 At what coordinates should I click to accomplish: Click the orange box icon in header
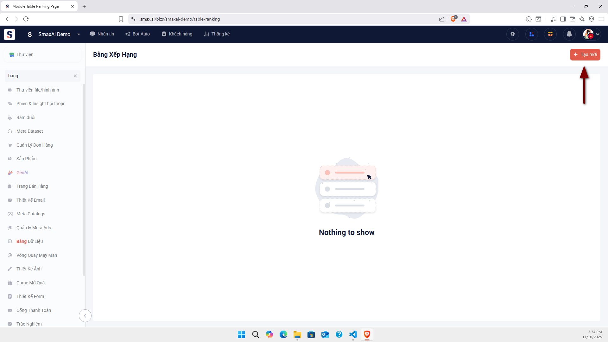(x=550, y=34)
